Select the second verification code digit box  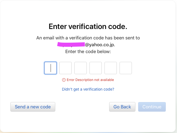(65, 68)
